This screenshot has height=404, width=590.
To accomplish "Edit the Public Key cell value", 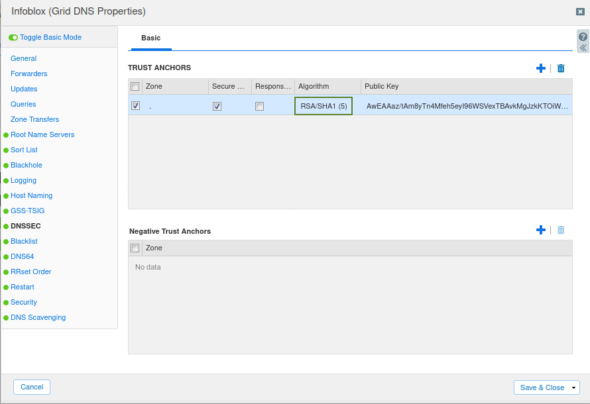I will click(467, 106).
